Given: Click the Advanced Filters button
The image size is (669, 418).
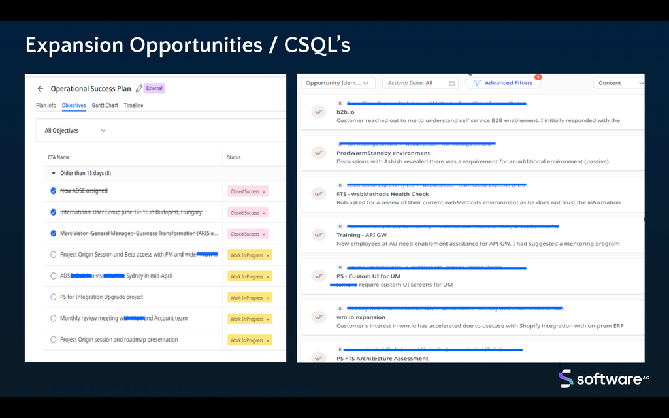Looking at the screenshot, I should click(x=503, y=83).
